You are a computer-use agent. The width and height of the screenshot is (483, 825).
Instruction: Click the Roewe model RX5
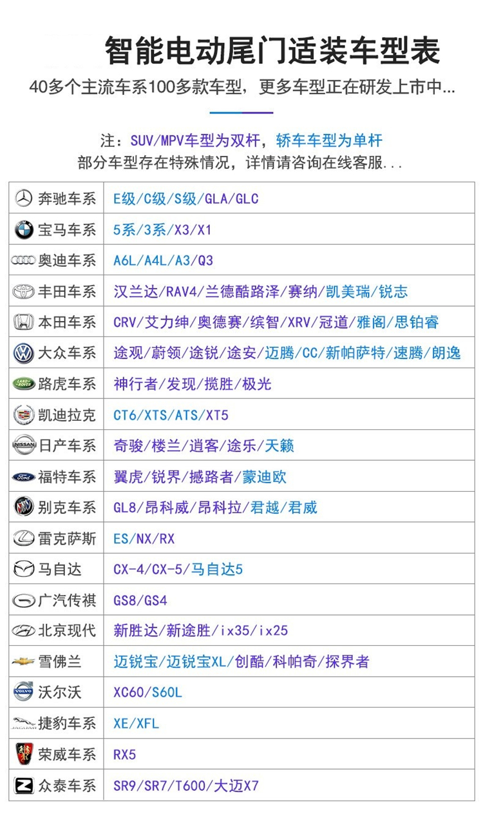(x=125, y=755)
